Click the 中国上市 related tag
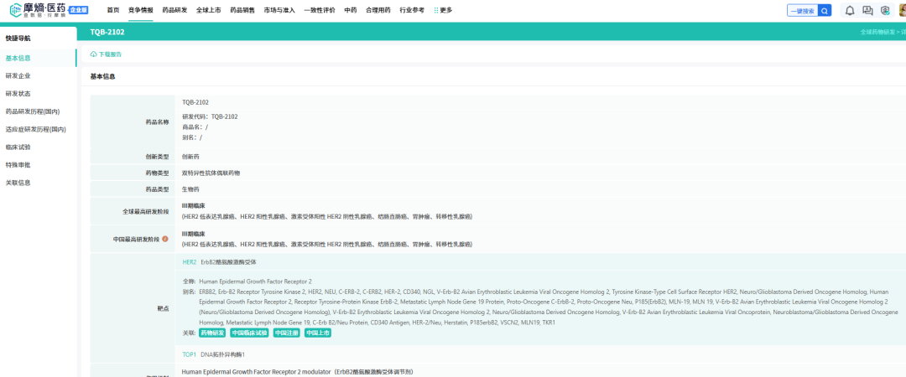 (318, 333)
